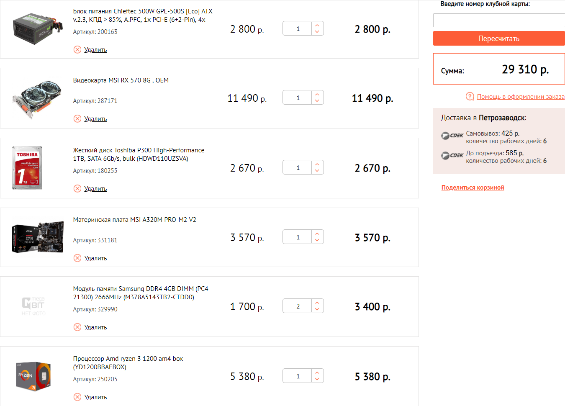The width and height of the screenshot is (565, 406).
Task: Click the delete icon for MSI RX 570
Action: [x=77, y=119]
